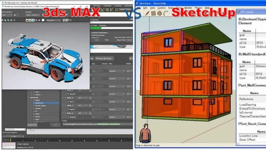Open the Customize menu in 3ds Max

[107, 6]
